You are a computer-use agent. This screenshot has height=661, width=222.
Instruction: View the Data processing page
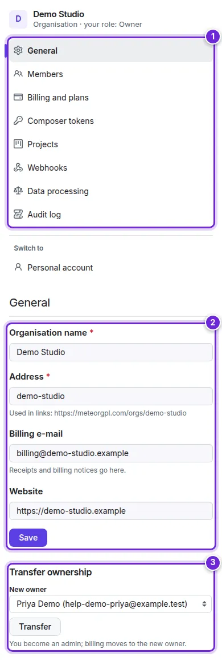(x=111, y=191)
